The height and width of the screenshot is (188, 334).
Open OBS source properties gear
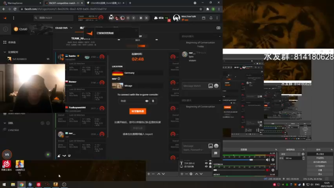coord(191,174)
